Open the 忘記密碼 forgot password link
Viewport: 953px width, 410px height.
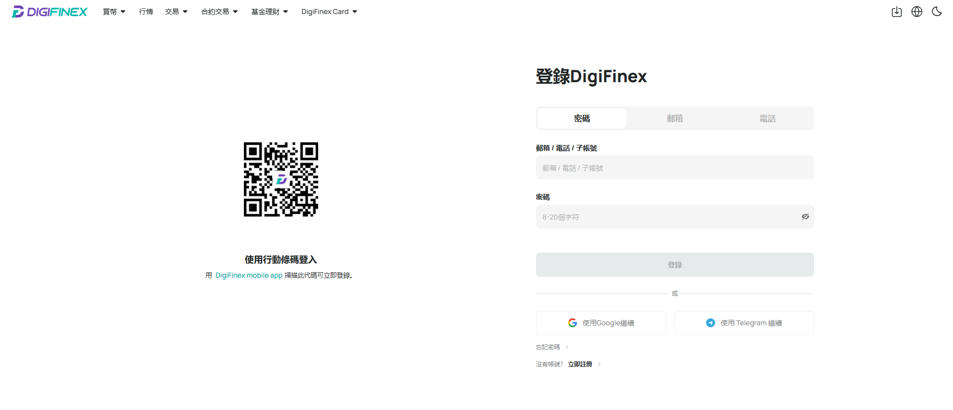point(548,347)
